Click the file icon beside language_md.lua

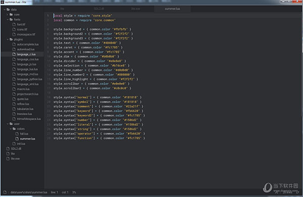click(14, 74)
